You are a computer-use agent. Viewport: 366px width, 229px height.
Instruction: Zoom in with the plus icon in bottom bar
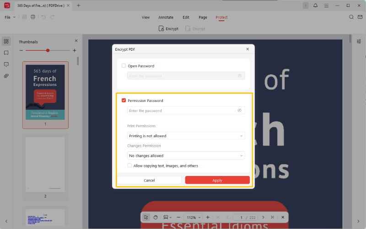tap(208, 217)
